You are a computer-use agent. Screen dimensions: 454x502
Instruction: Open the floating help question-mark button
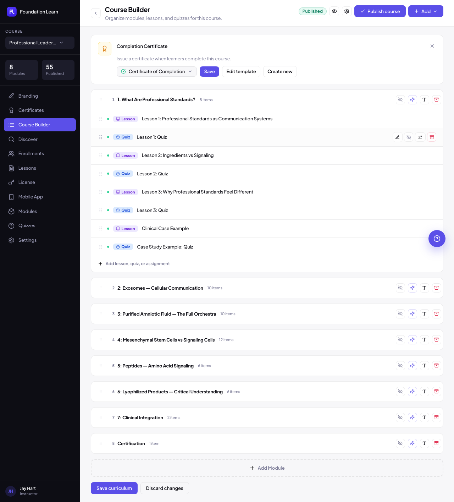click(437, 239)
